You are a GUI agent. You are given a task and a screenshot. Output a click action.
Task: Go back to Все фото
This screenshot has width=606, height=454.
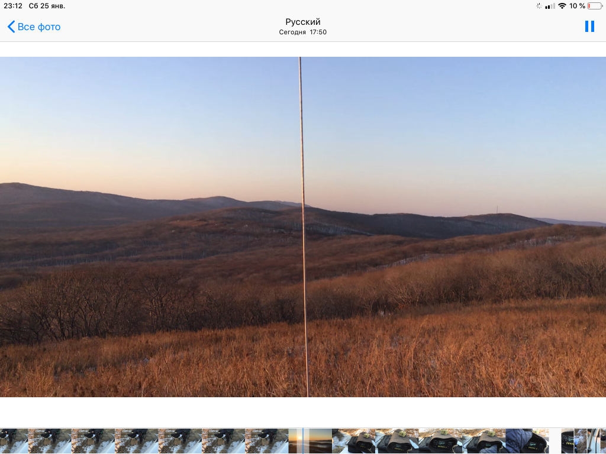34,27
